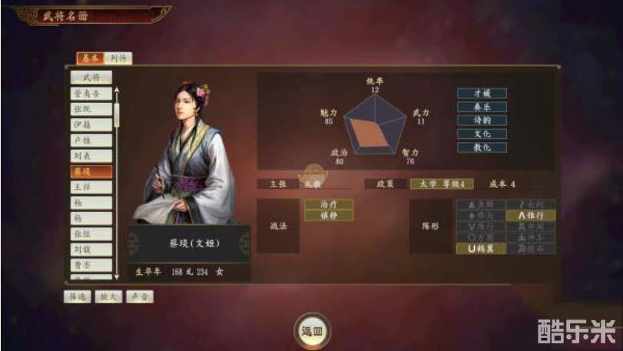Screen dimensions: 623x351
Task: Click the officer list scroll-up arrow
Action: coord(117,91)
